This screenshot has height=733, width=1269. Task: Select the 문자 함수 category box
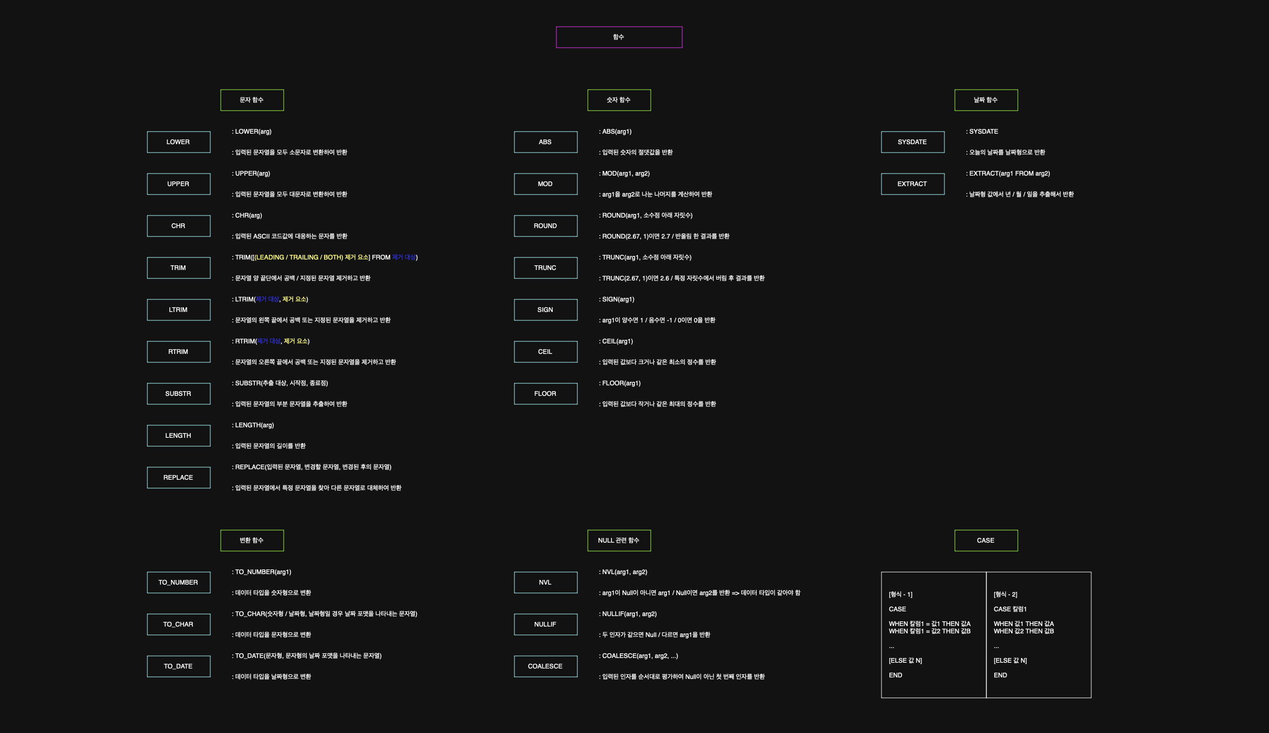[252, 100]
